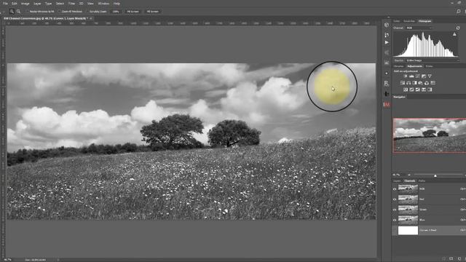Show the Curves 1 Mask channel visibility box

point(395,231)
